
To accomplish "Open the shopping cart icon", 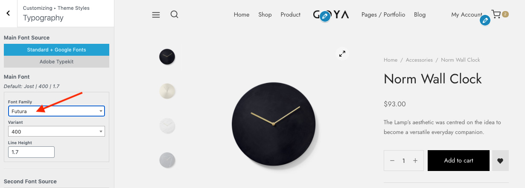I will click(496, 14).
